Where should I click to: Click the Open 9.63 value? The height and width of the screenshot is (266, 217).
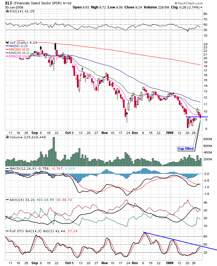[81, 7]
